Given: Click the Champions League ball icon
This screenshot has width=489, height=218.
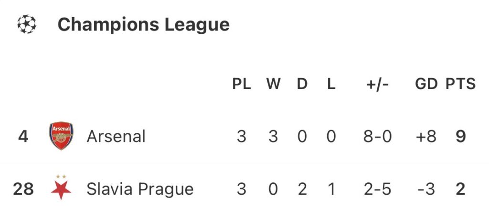Looking at the screenshot, I should click(x=27, y=24).
